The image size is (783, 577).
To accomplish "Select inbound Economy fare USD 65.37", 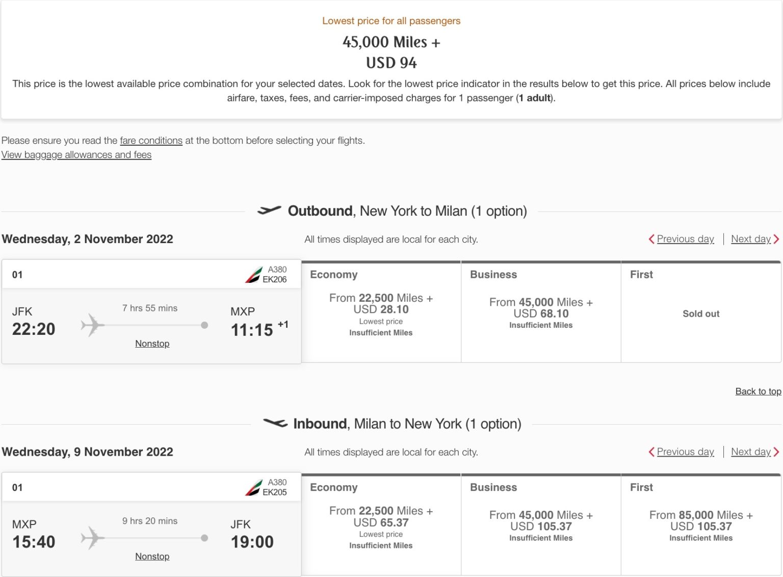I will [381, 522].
